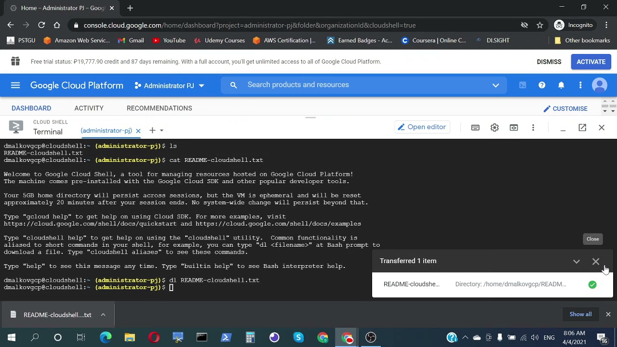The height and width of the screenshot is (347, 617).
Task: Click the Activate Cloud Shell icon in header
Action: coord(523,85)
